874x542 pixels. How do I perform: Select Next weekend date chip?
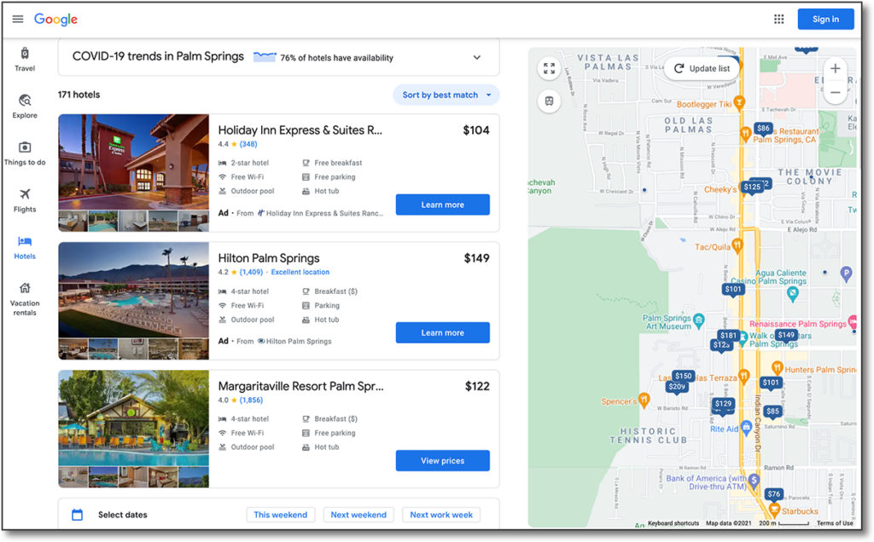point(358,515)
